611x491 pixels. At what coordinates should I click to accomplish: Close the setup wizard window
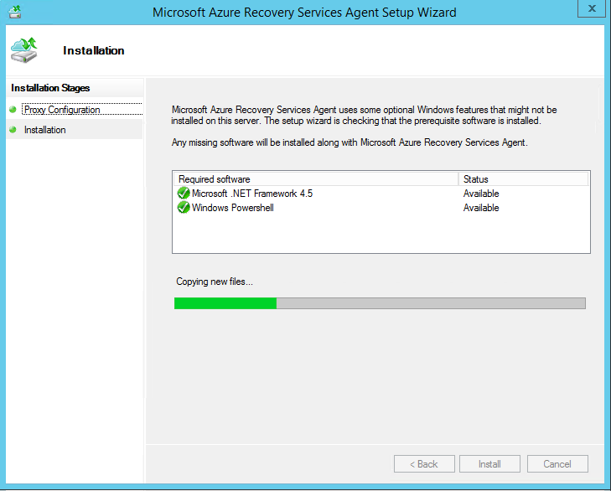[593, 9]
